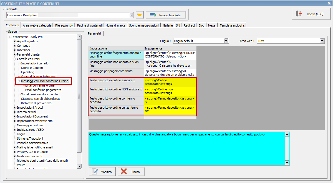Click the tree scrollbar down arrow

click(79, 166)
